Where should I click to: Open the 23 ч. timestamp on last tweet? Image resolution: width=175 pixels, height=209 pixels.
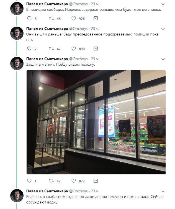(x=95, y=191)
